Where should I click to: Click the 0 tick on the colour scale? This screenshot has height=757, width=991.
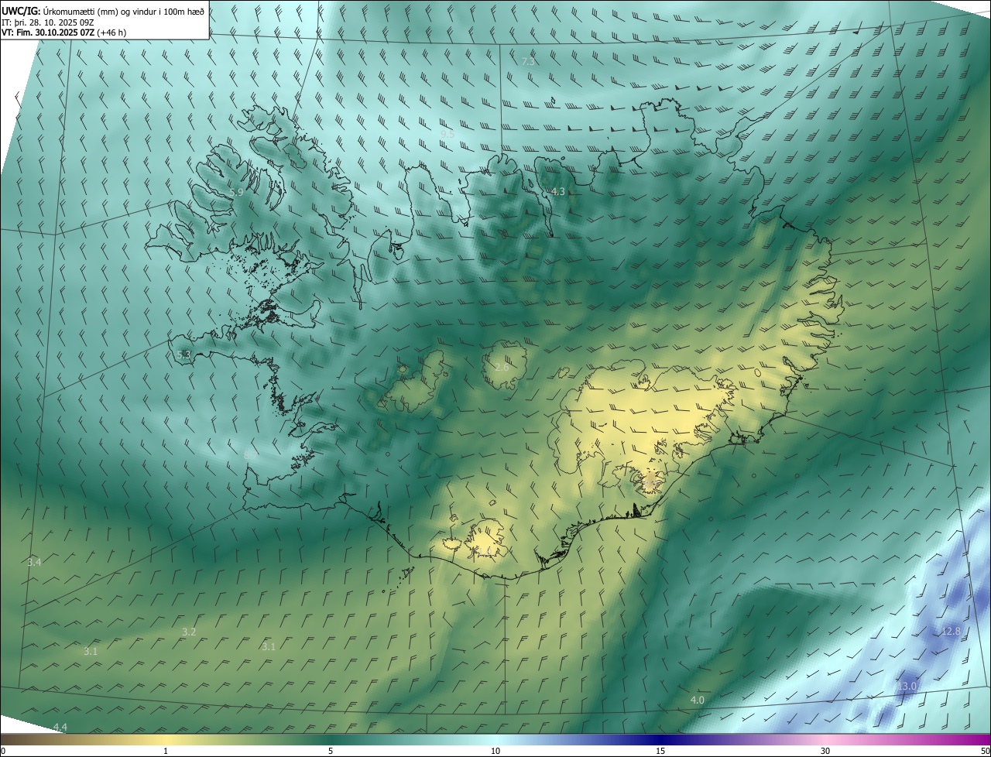pyautogui.click(x=3, y=751)
